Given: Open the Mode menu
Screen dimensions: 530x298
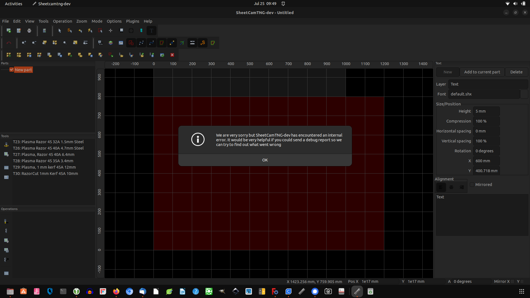Looking at the screenshot, I should click(x=97, y=21).
